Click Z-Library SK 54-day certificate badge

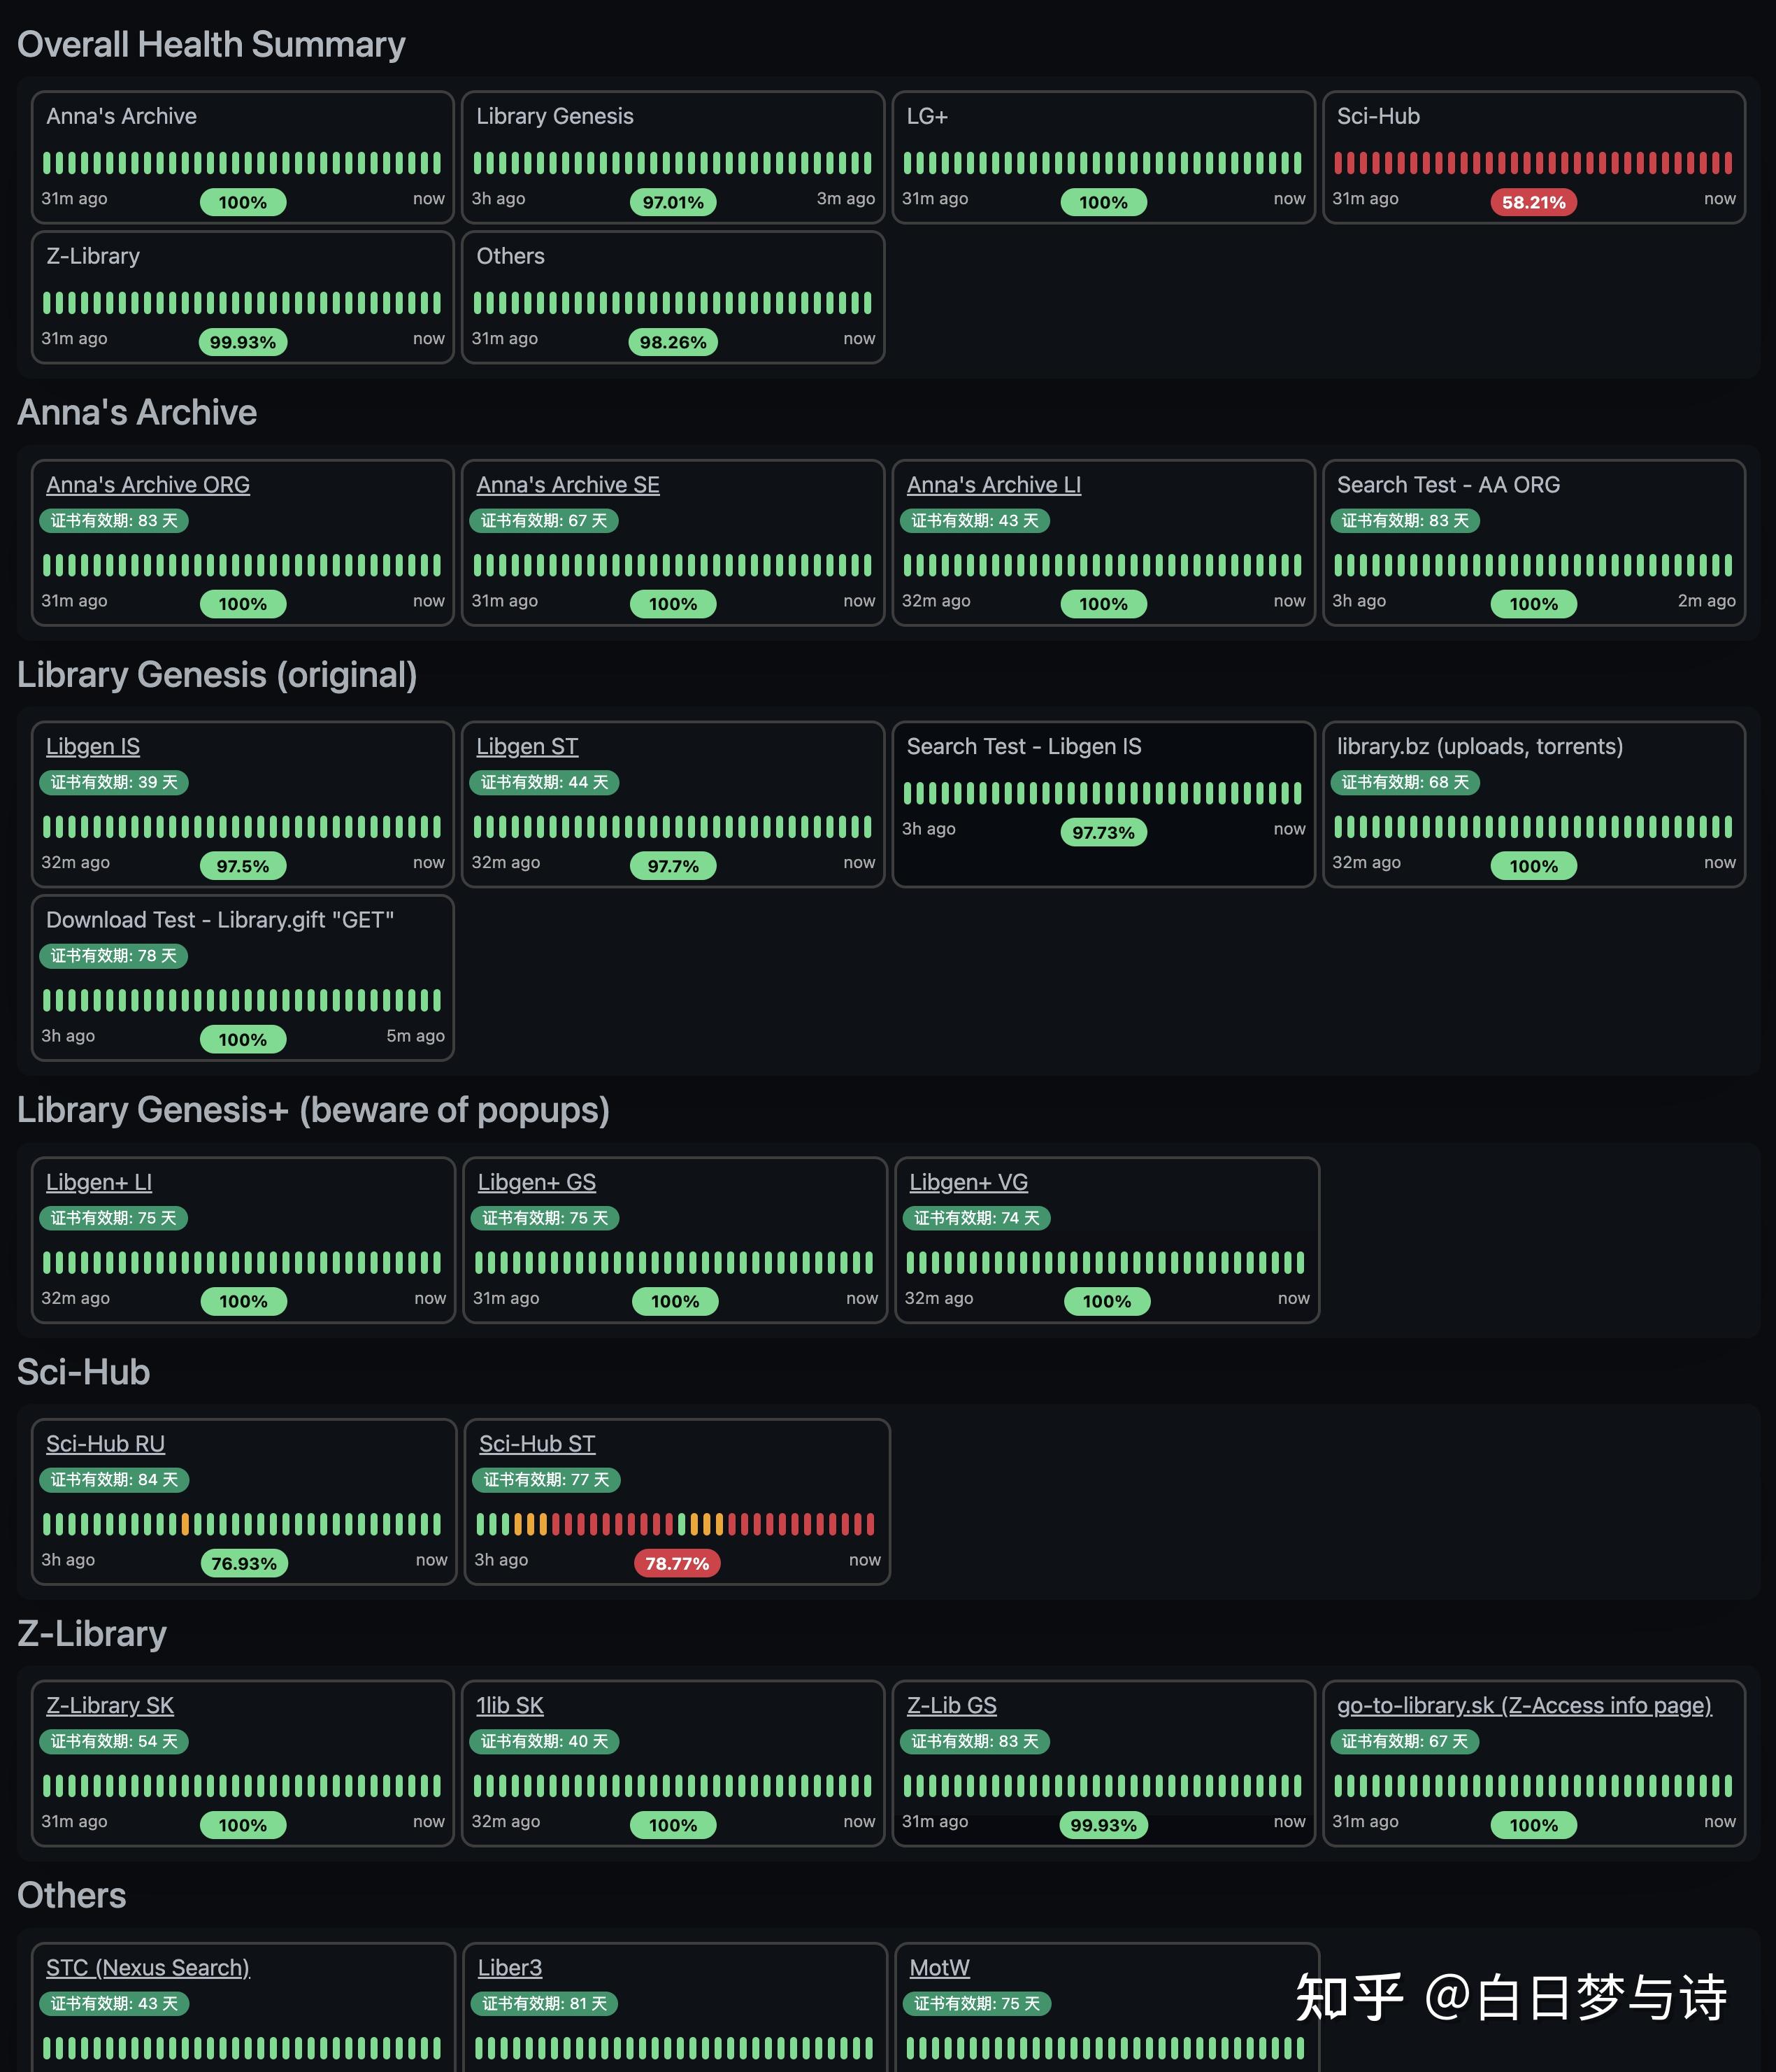(x=114, y=1742)
